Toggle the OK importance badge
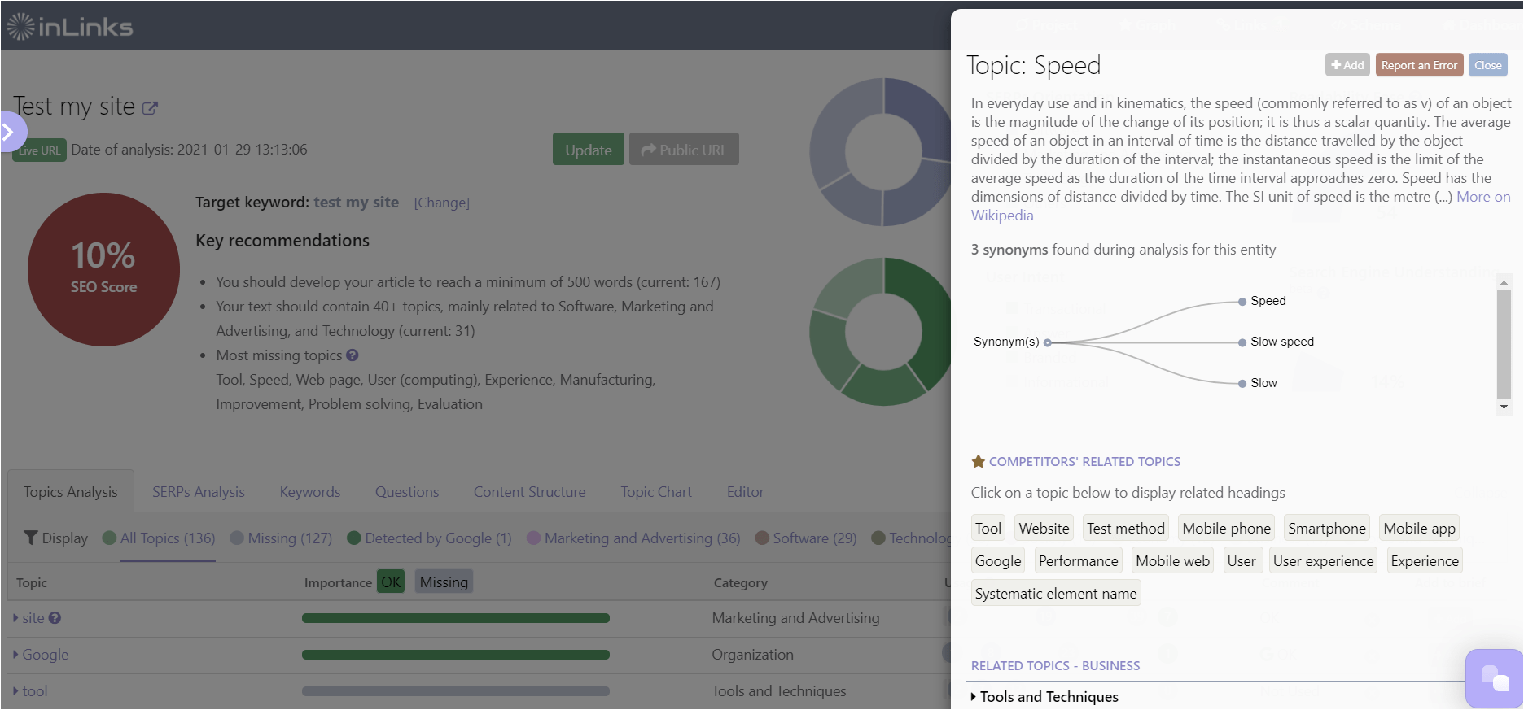 391,582
